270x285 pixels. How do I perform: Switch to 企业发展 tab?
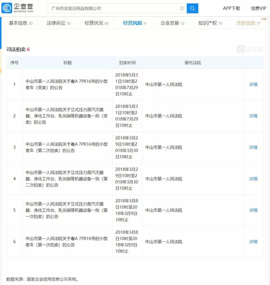click(172, 23)
